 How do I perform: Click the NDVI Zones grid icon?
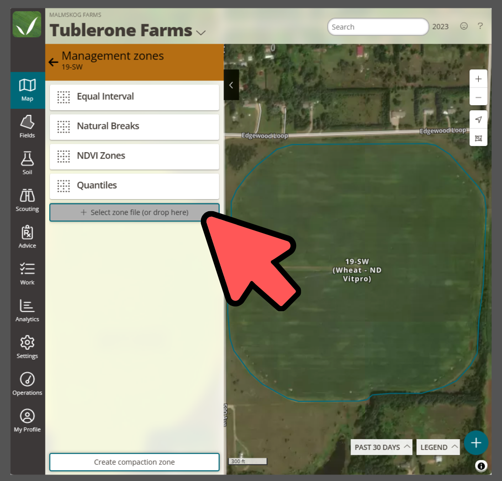click(x=63, y=156)
